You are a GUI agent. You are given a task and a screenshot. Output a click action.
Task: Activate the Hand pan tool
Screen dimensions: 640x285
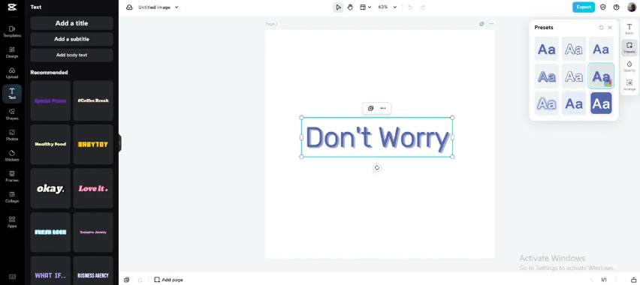[x=350, y=7]
